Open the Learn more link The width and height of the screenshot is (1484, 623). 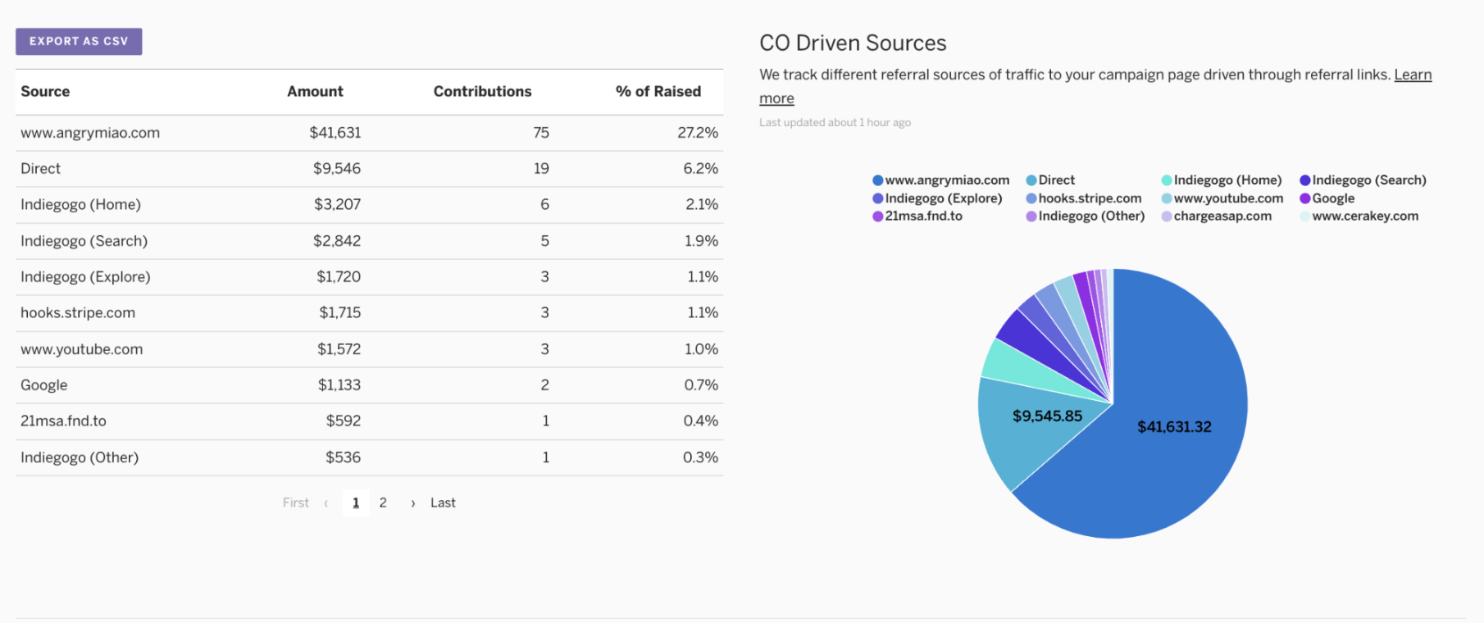pos(1413,75)
